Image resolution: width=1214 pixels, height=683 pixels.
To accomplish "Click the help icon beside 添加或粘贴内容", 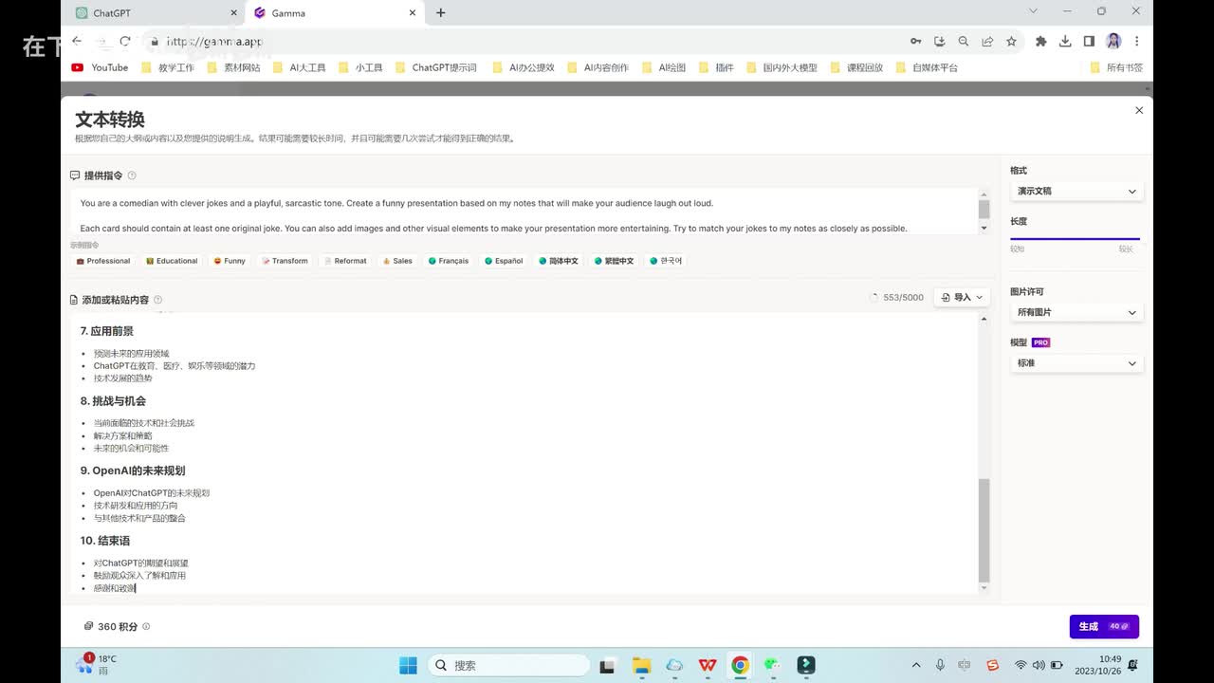I will coord(158,300).
